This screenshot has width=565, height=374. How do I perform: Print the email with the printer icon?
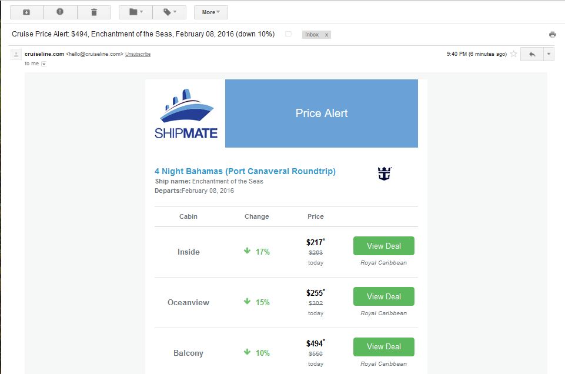click(553, 35)
